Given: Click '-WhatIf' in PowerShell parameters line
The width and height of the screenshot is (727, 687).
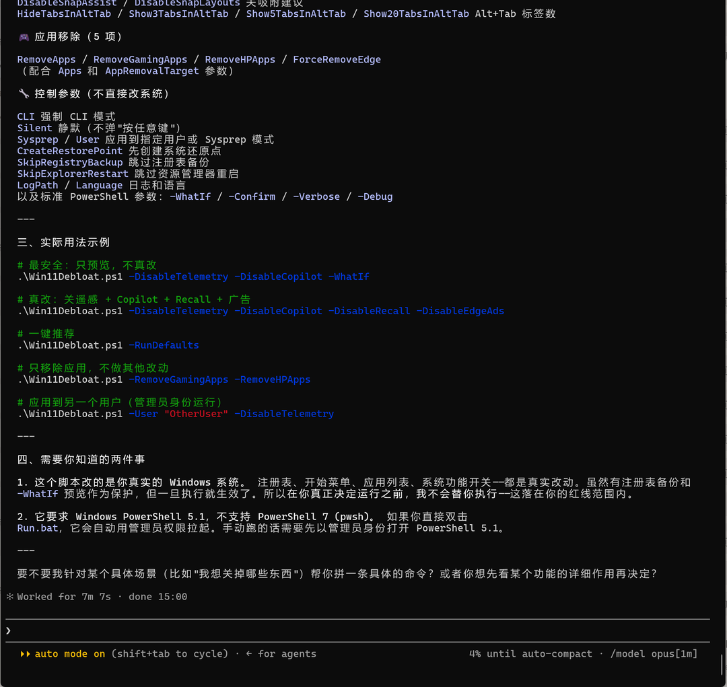Looking at the screenshot, I should click(190, 196).
